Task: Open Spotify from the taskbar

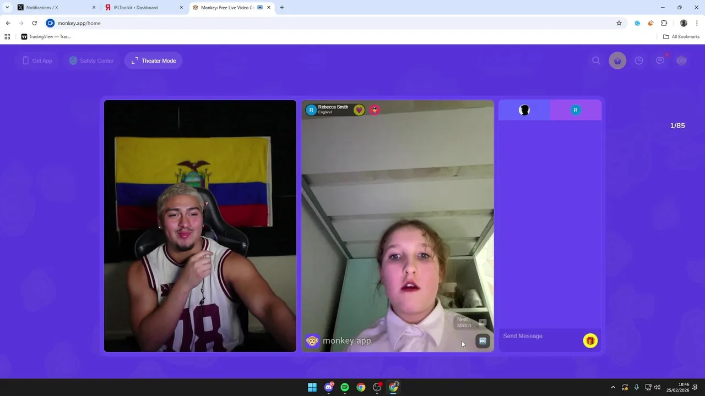Action: pyautogui.click(x=345, y=387)
